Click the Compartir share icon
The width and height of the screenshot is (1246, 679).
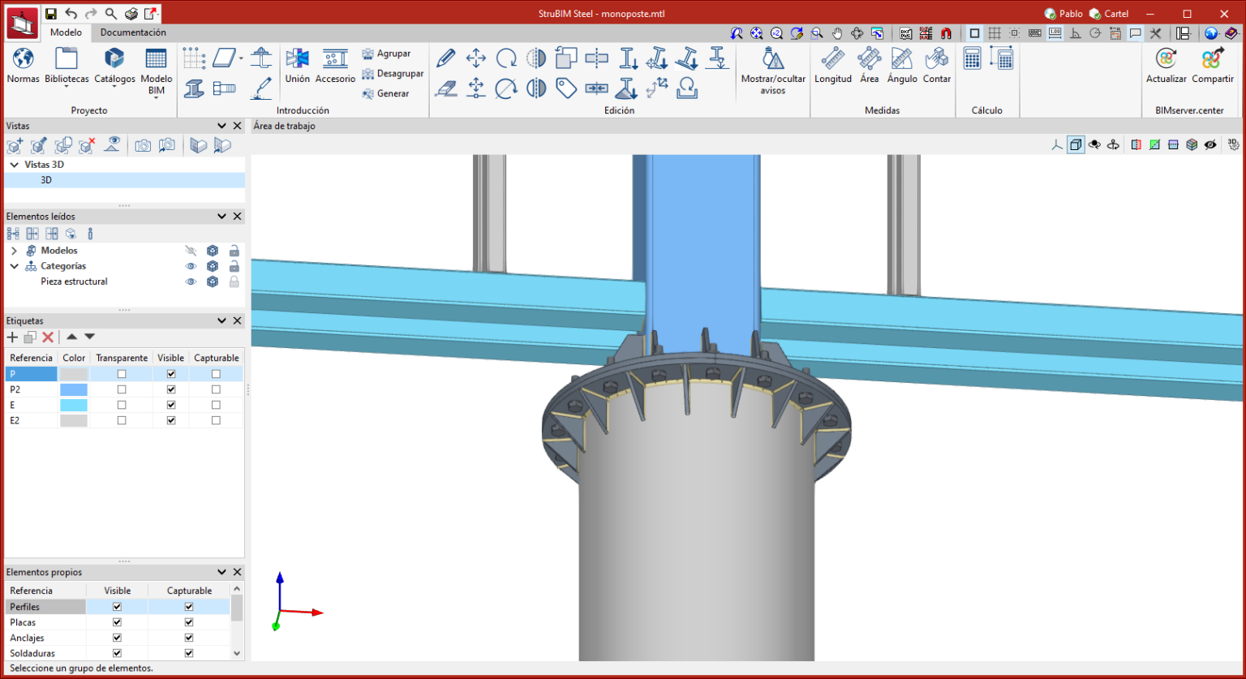pyautogui.click(x=1212, y=59)
